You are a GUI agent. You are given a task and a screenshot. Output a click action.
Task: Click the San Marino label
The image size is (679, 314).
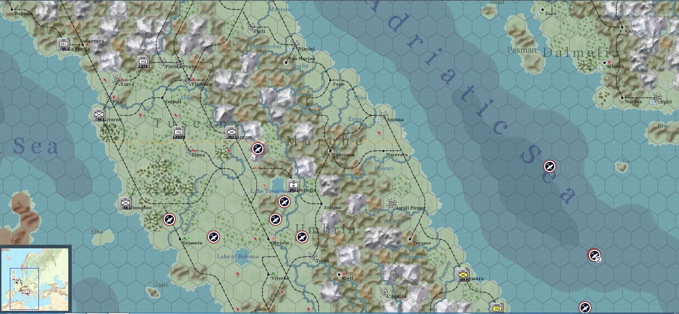pos(302,59)
